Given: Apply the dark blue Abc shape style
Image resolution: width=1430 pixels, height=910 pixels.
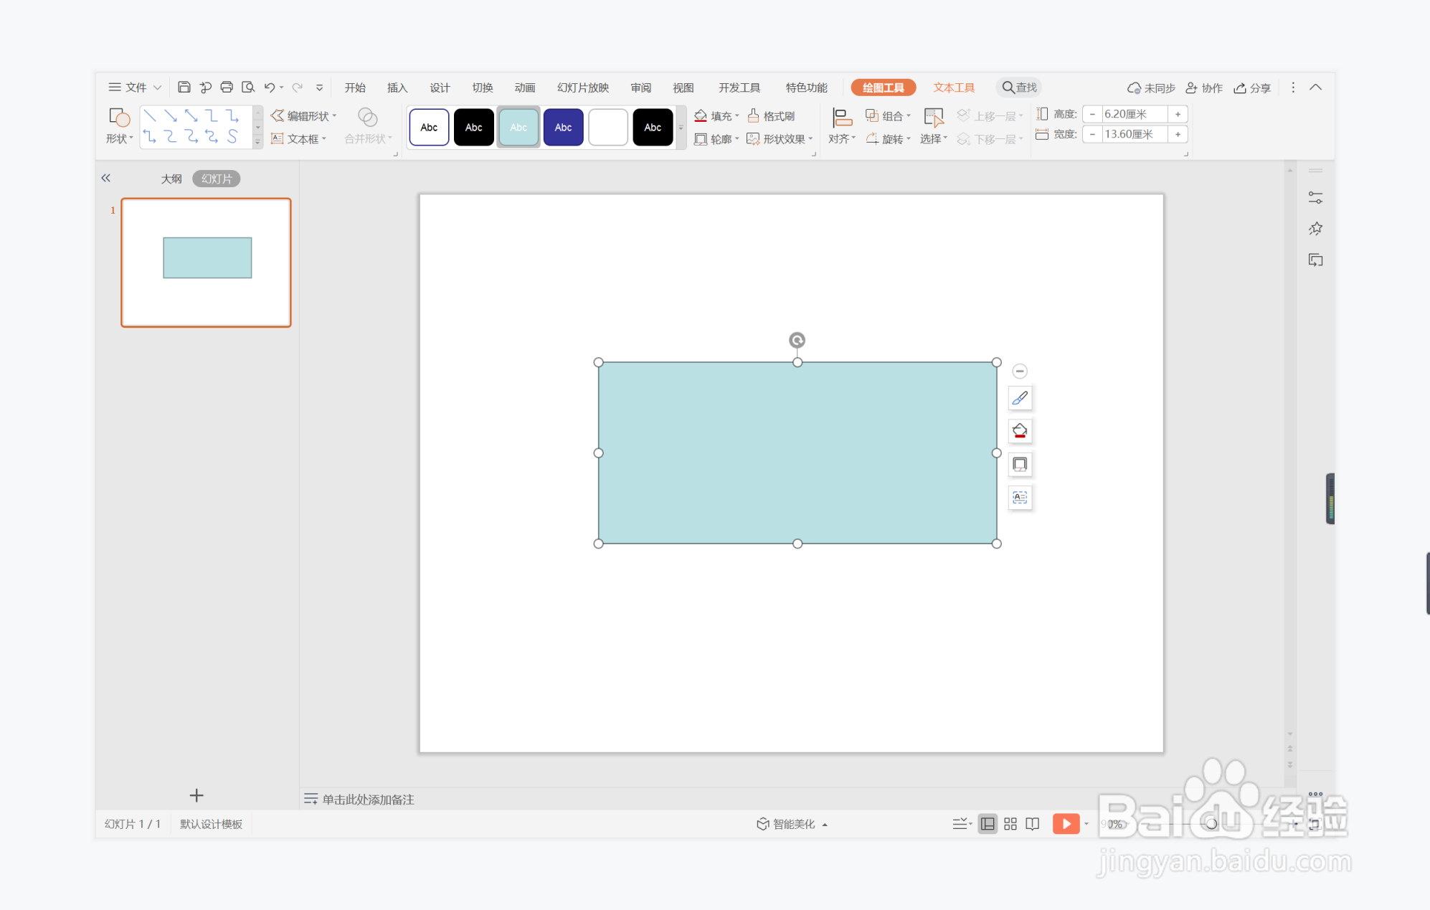Looking at the screenshot, I should (x=563, y=128).
